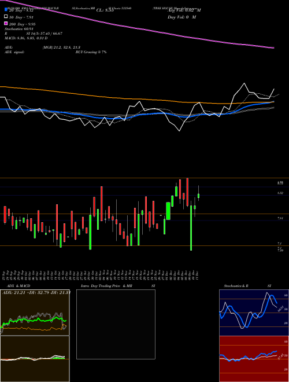Select the '200 Day - 9.95' legend text
289x382 pixels.
tap(22, 24)
